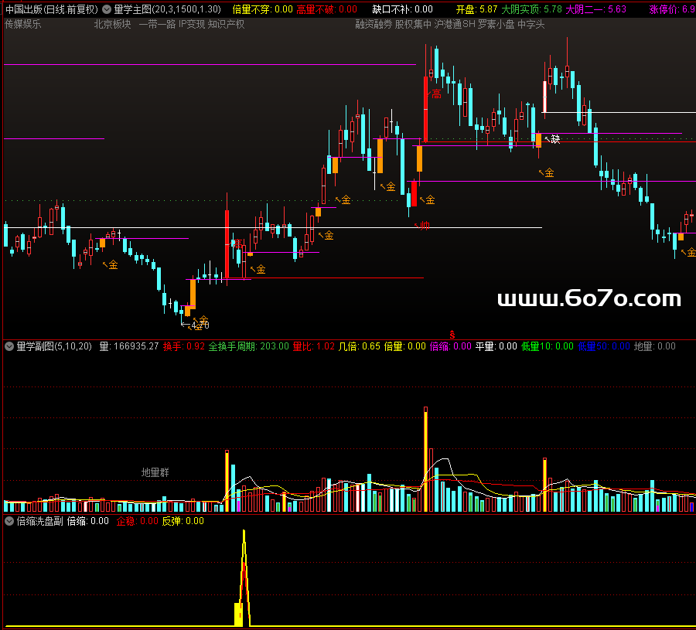
Task: Select the tall red candlestick beside 高
Action: [x=425, y=108]
